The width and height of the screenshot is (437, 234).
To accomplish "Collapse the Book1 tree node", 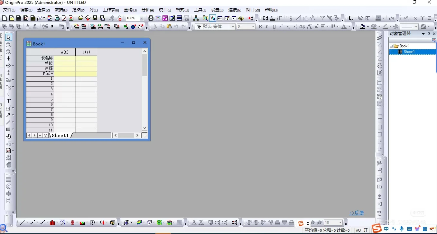I will [x=391, y=46].
